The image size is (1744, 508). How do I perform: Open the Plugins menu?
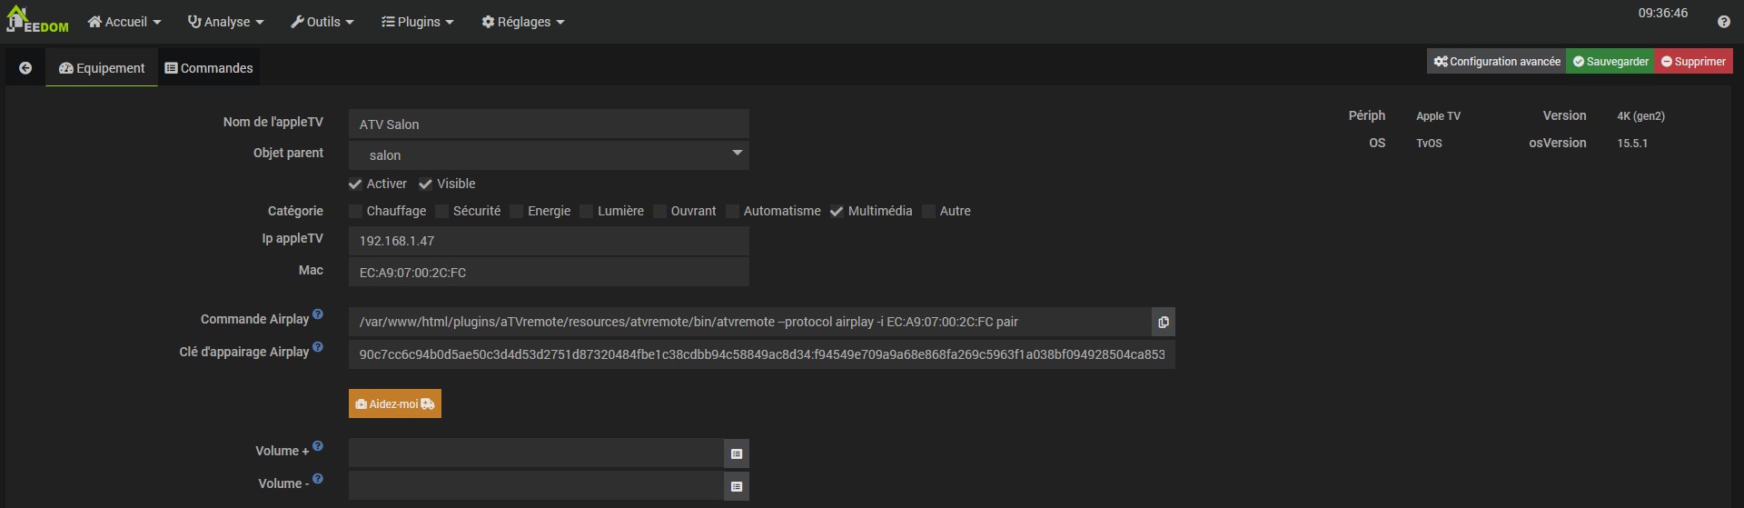pos(417,22)
